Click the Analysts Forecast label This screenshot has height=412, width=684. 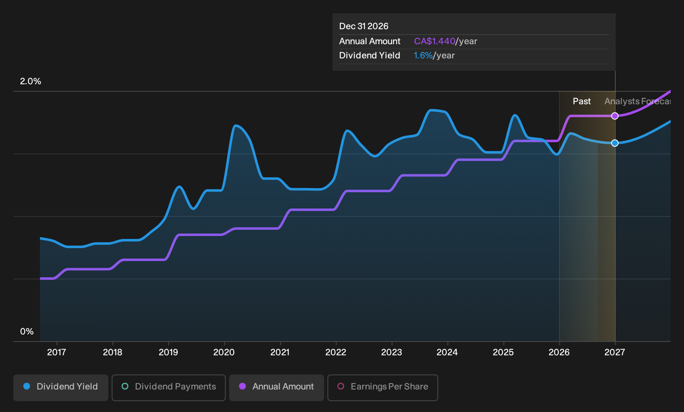pos(637,101)
